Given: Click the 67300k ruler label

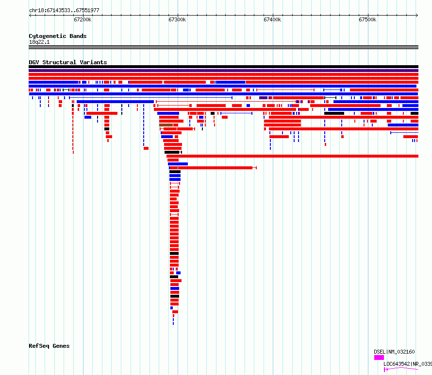Looking at the screenshot, I should tap(177, 19).
